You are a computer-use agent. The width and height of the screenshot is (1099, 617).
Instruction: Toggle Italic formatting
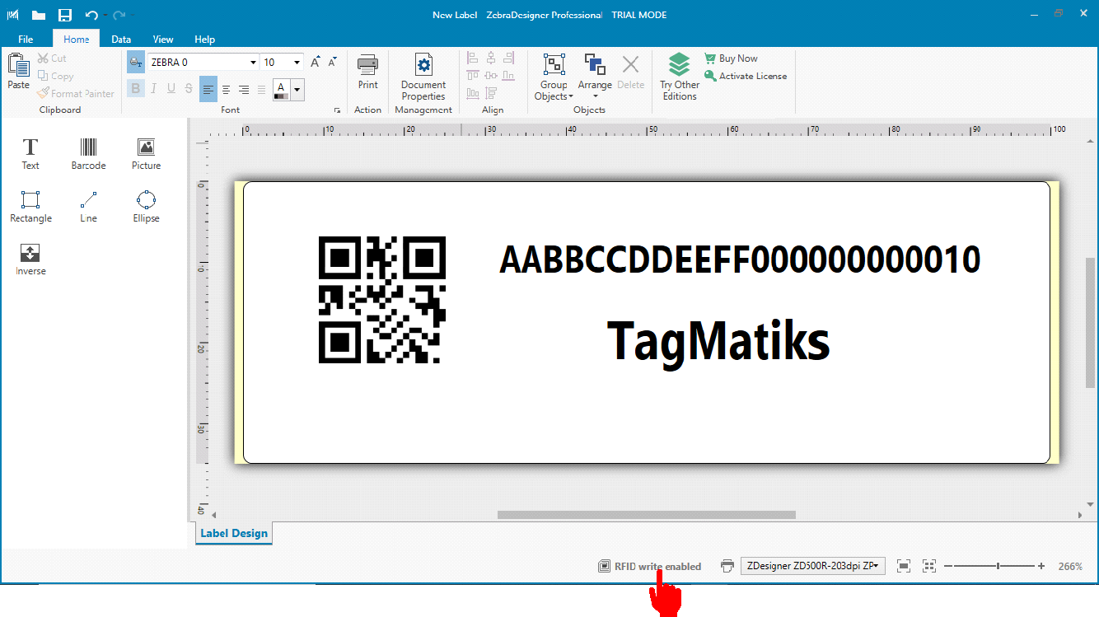tap(153, 89)
